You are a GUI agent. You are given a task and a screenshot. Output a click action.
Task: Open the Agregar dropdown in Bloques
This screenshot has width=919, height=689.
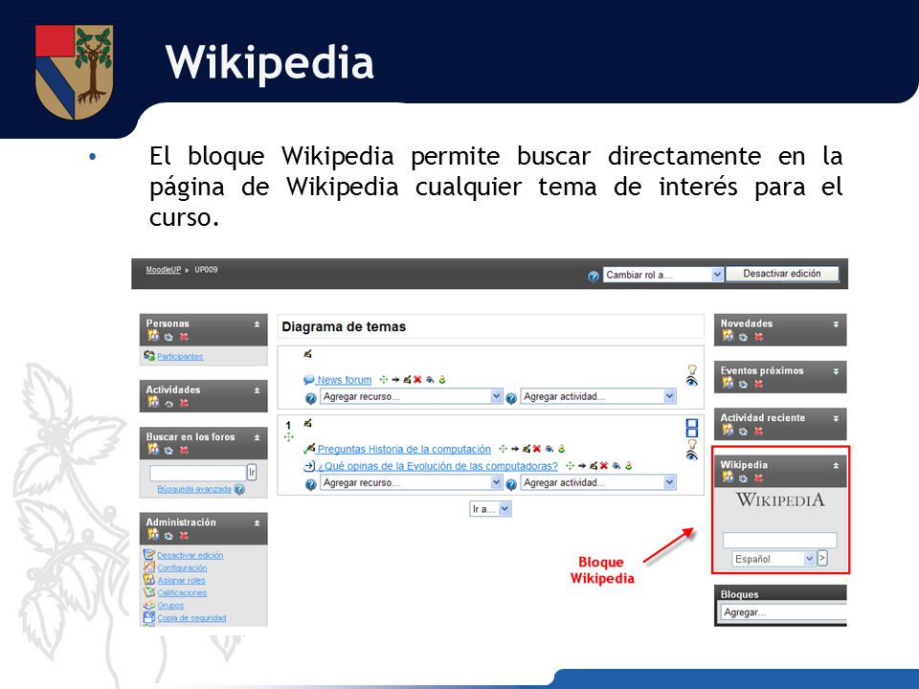(784, 612)
